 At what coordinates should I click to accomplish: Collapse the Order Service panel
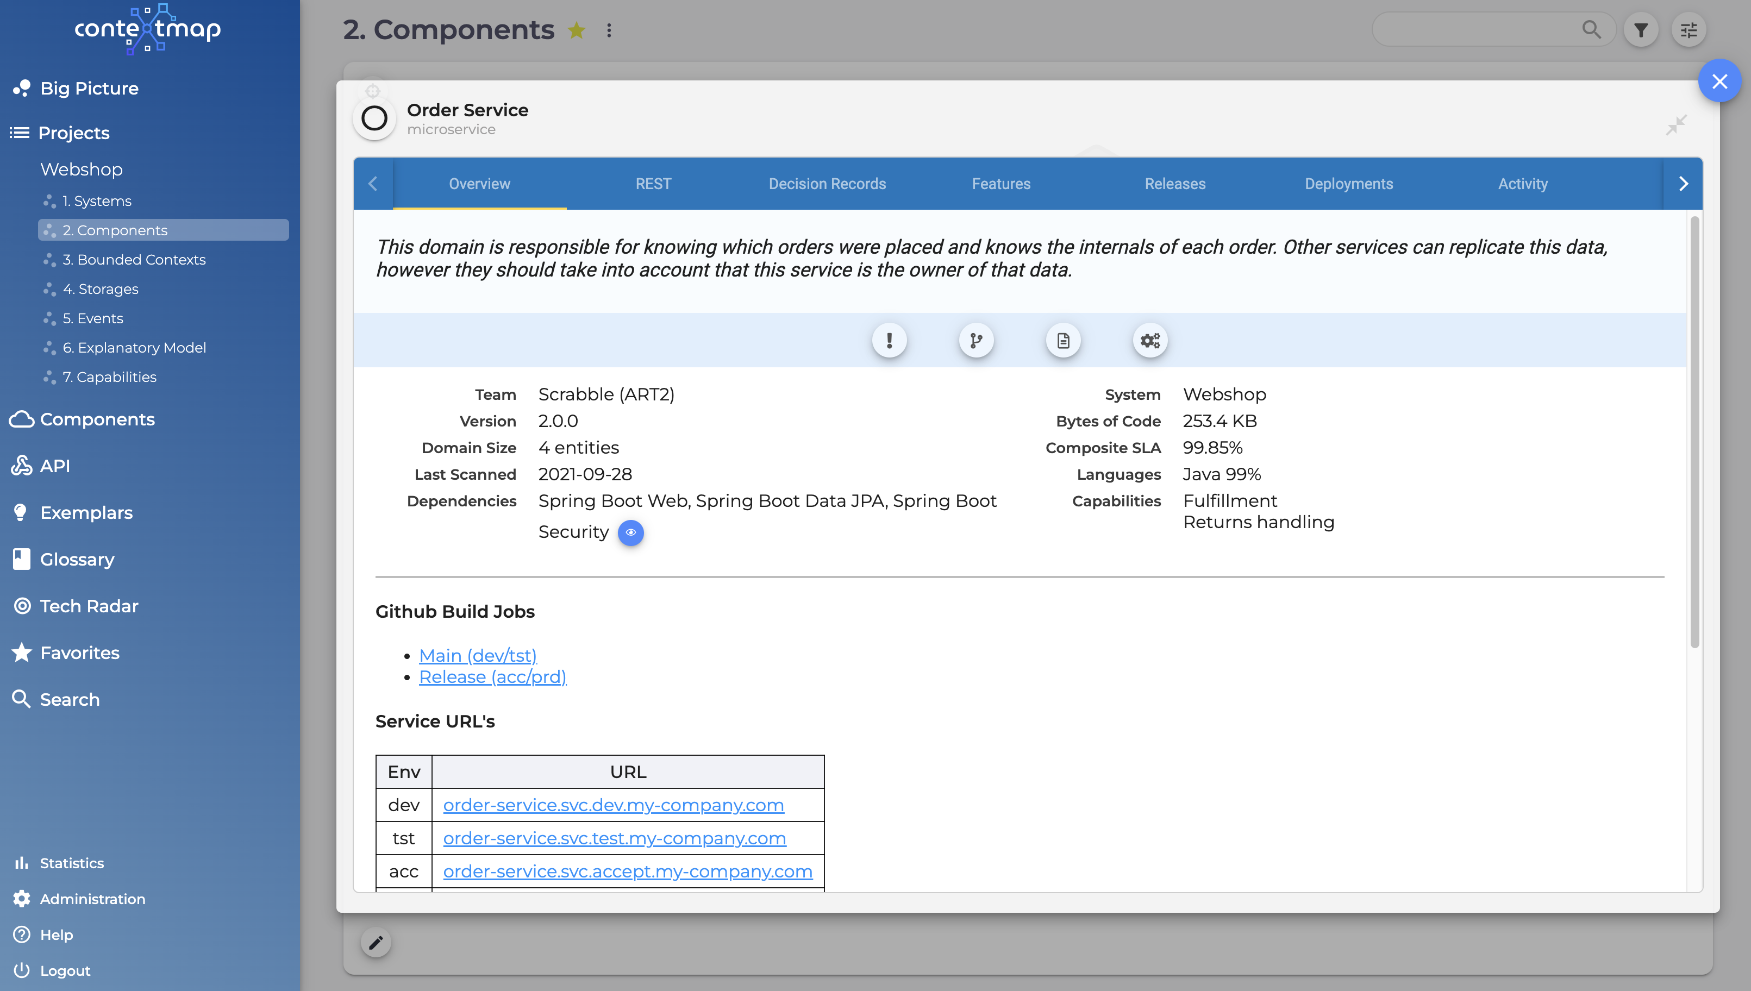tap(1676, 126)
